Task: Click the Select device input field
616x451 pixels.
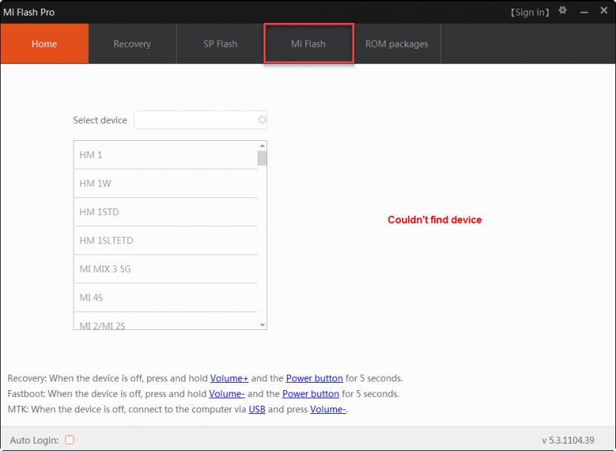Action: coord(196,120)
